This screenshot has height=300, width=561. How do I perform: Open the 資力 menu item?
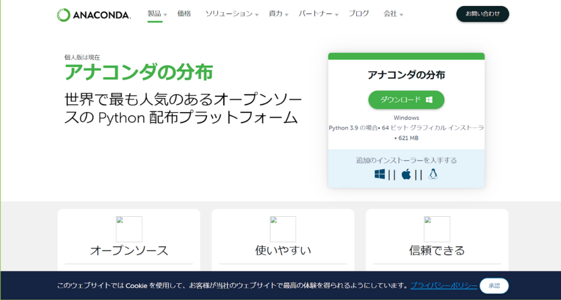(x=275, y=14)
